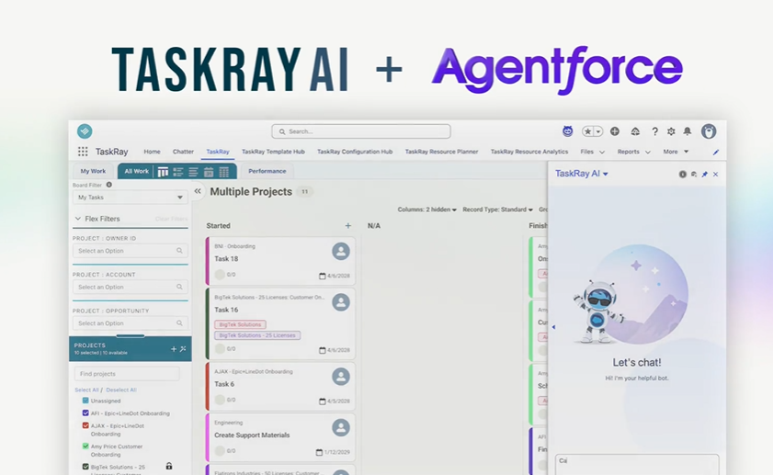
Task: Toggle the Unassigned project checkbox
Action: click(x=85, y=401)
